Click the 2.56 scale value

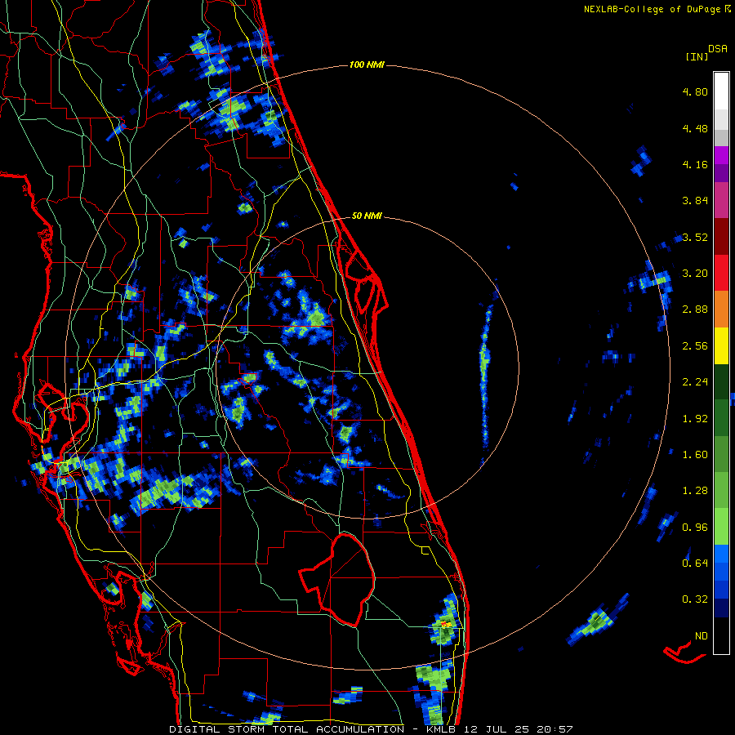click(695, 346)
